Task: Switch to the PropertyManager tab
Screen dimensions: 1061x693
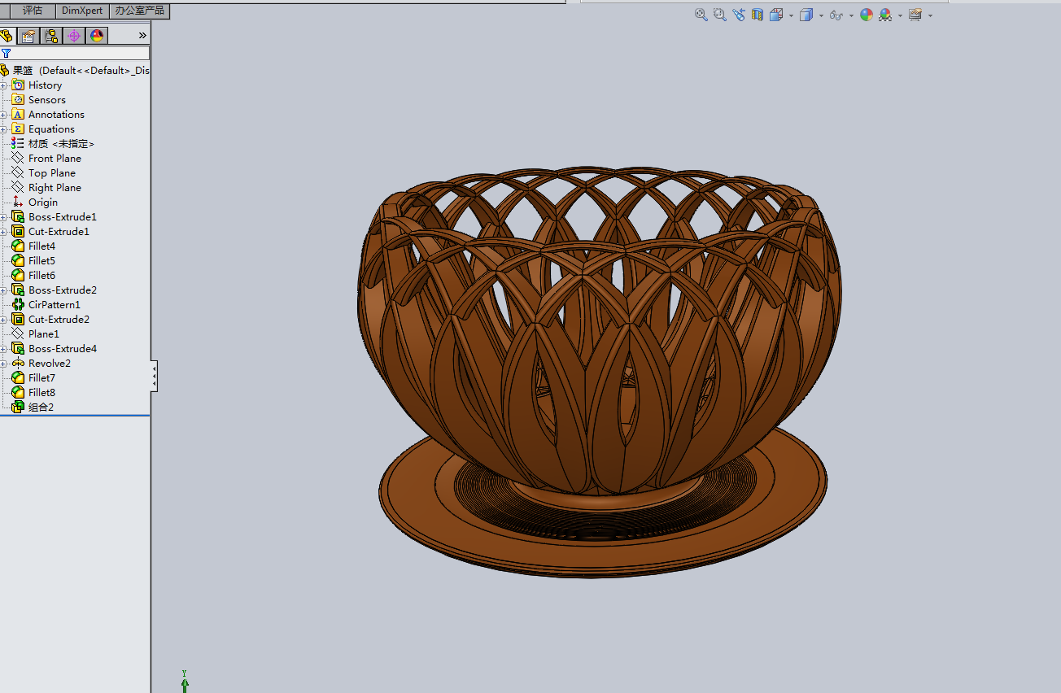Action: point(28,35)
